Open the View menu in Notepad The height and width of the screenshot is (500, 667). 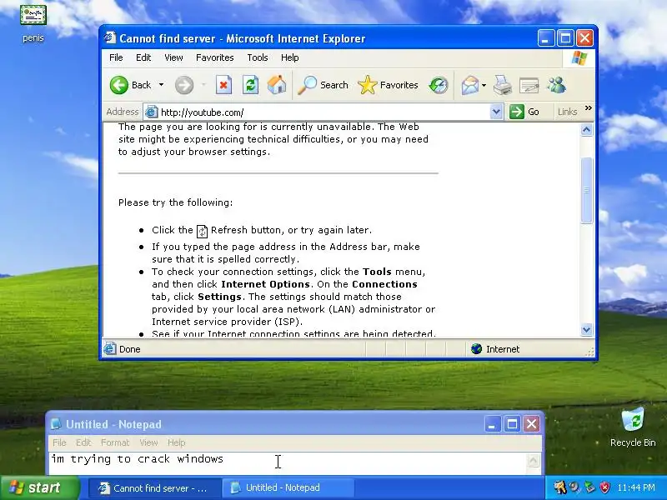(x=148, y=442)
